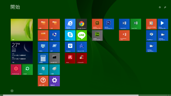
Task: Show all apps with down arrow
Action: coord(12,91)
